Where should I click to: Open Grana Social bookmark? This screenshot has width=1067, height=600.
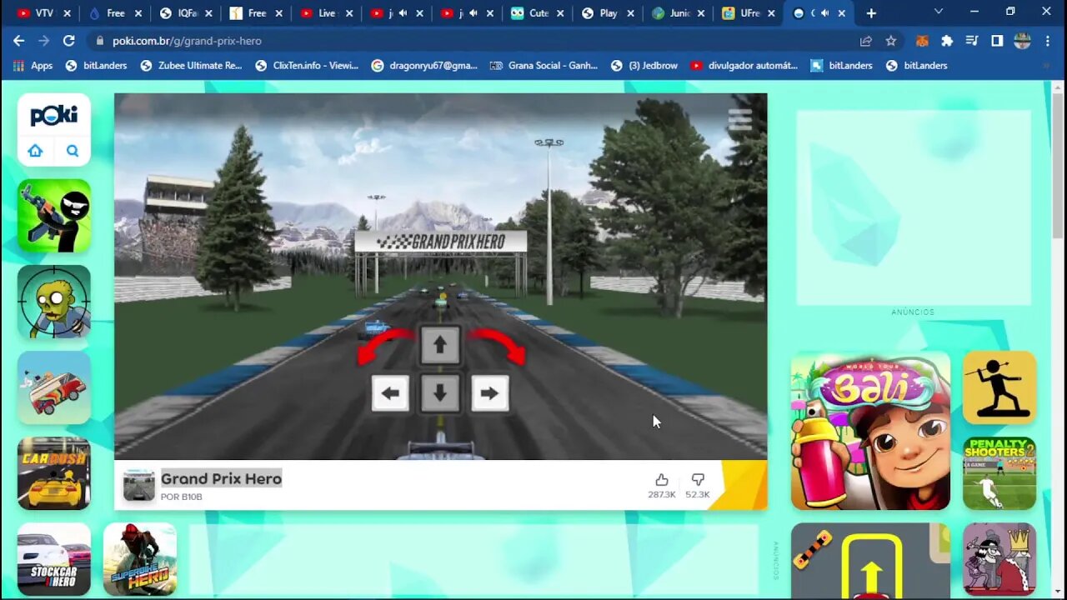tap(544, 66)
